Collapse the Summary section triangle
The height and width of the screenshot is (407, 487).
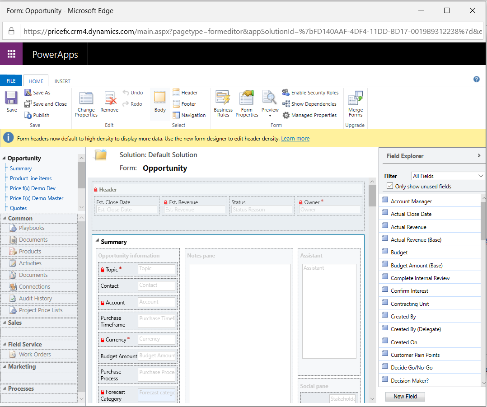click(x=97, y=241)
